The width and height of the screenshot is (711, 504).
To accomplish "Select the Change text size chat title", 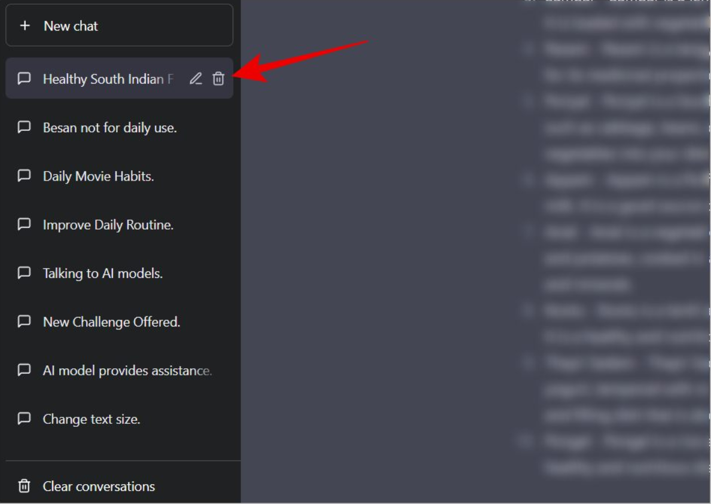I will pyautogui.click(x=91, y=419).
